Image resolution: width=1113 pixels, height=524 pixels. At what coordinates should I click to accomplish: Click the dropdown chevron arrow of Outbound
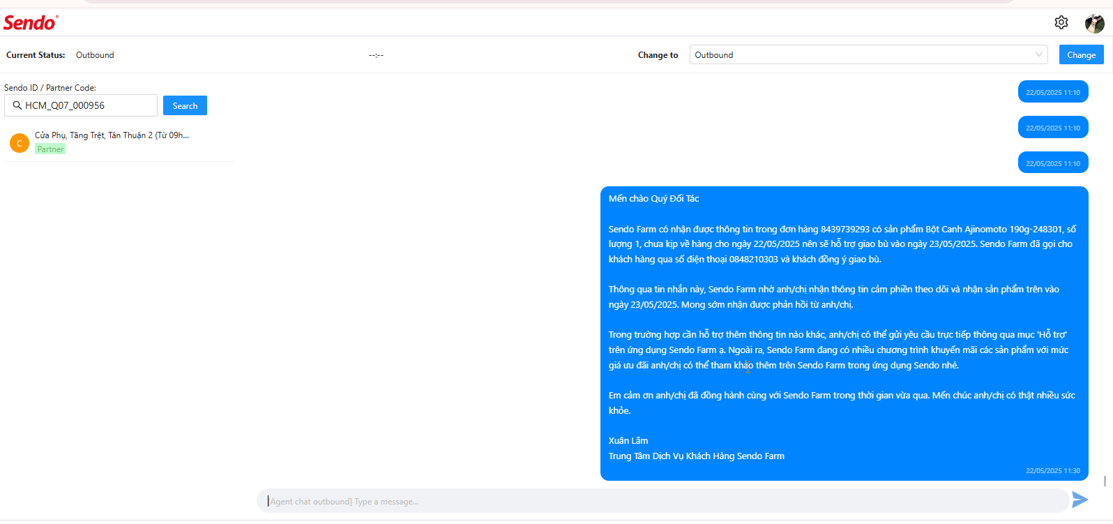[1038, 54]
